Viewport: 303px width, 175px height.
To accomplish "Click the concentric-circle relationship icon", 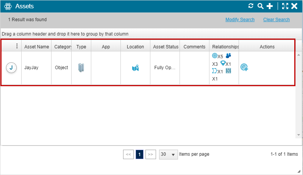I will (x=215, y=56).
